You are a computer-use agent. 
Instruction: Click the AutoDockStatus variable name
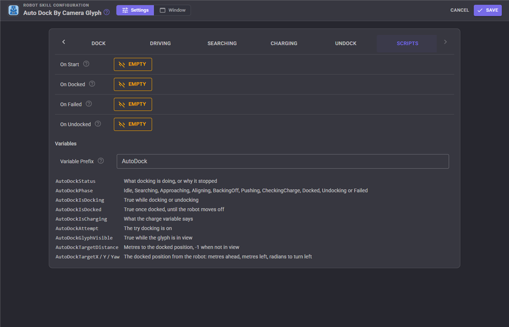[76, 181]
